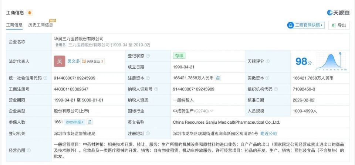This screenshot has width=355, height=165.
Task: Click the 曾用名 label tag
Action: 60,45
